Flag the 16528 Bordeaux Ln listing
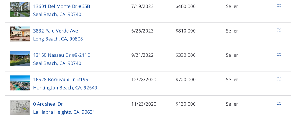The width and height of the screenshot is (296, 125). [x=279, y=80]
